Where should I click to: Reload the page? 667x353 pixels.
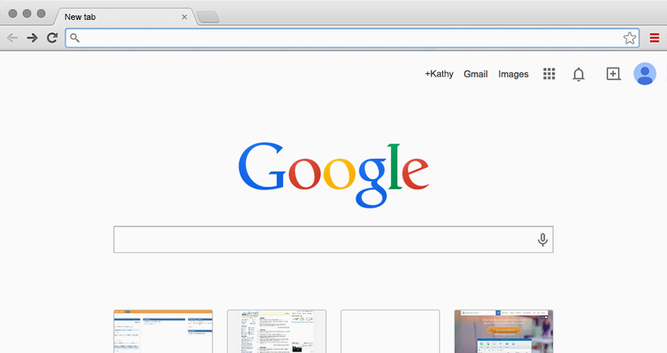tap(52, 37)
